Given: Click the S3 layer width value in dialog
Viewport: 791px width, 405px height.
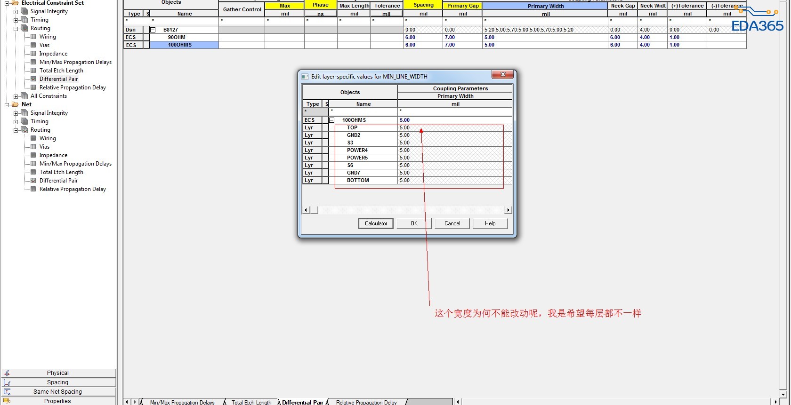Looking at the screenshot, I should 455,143.
